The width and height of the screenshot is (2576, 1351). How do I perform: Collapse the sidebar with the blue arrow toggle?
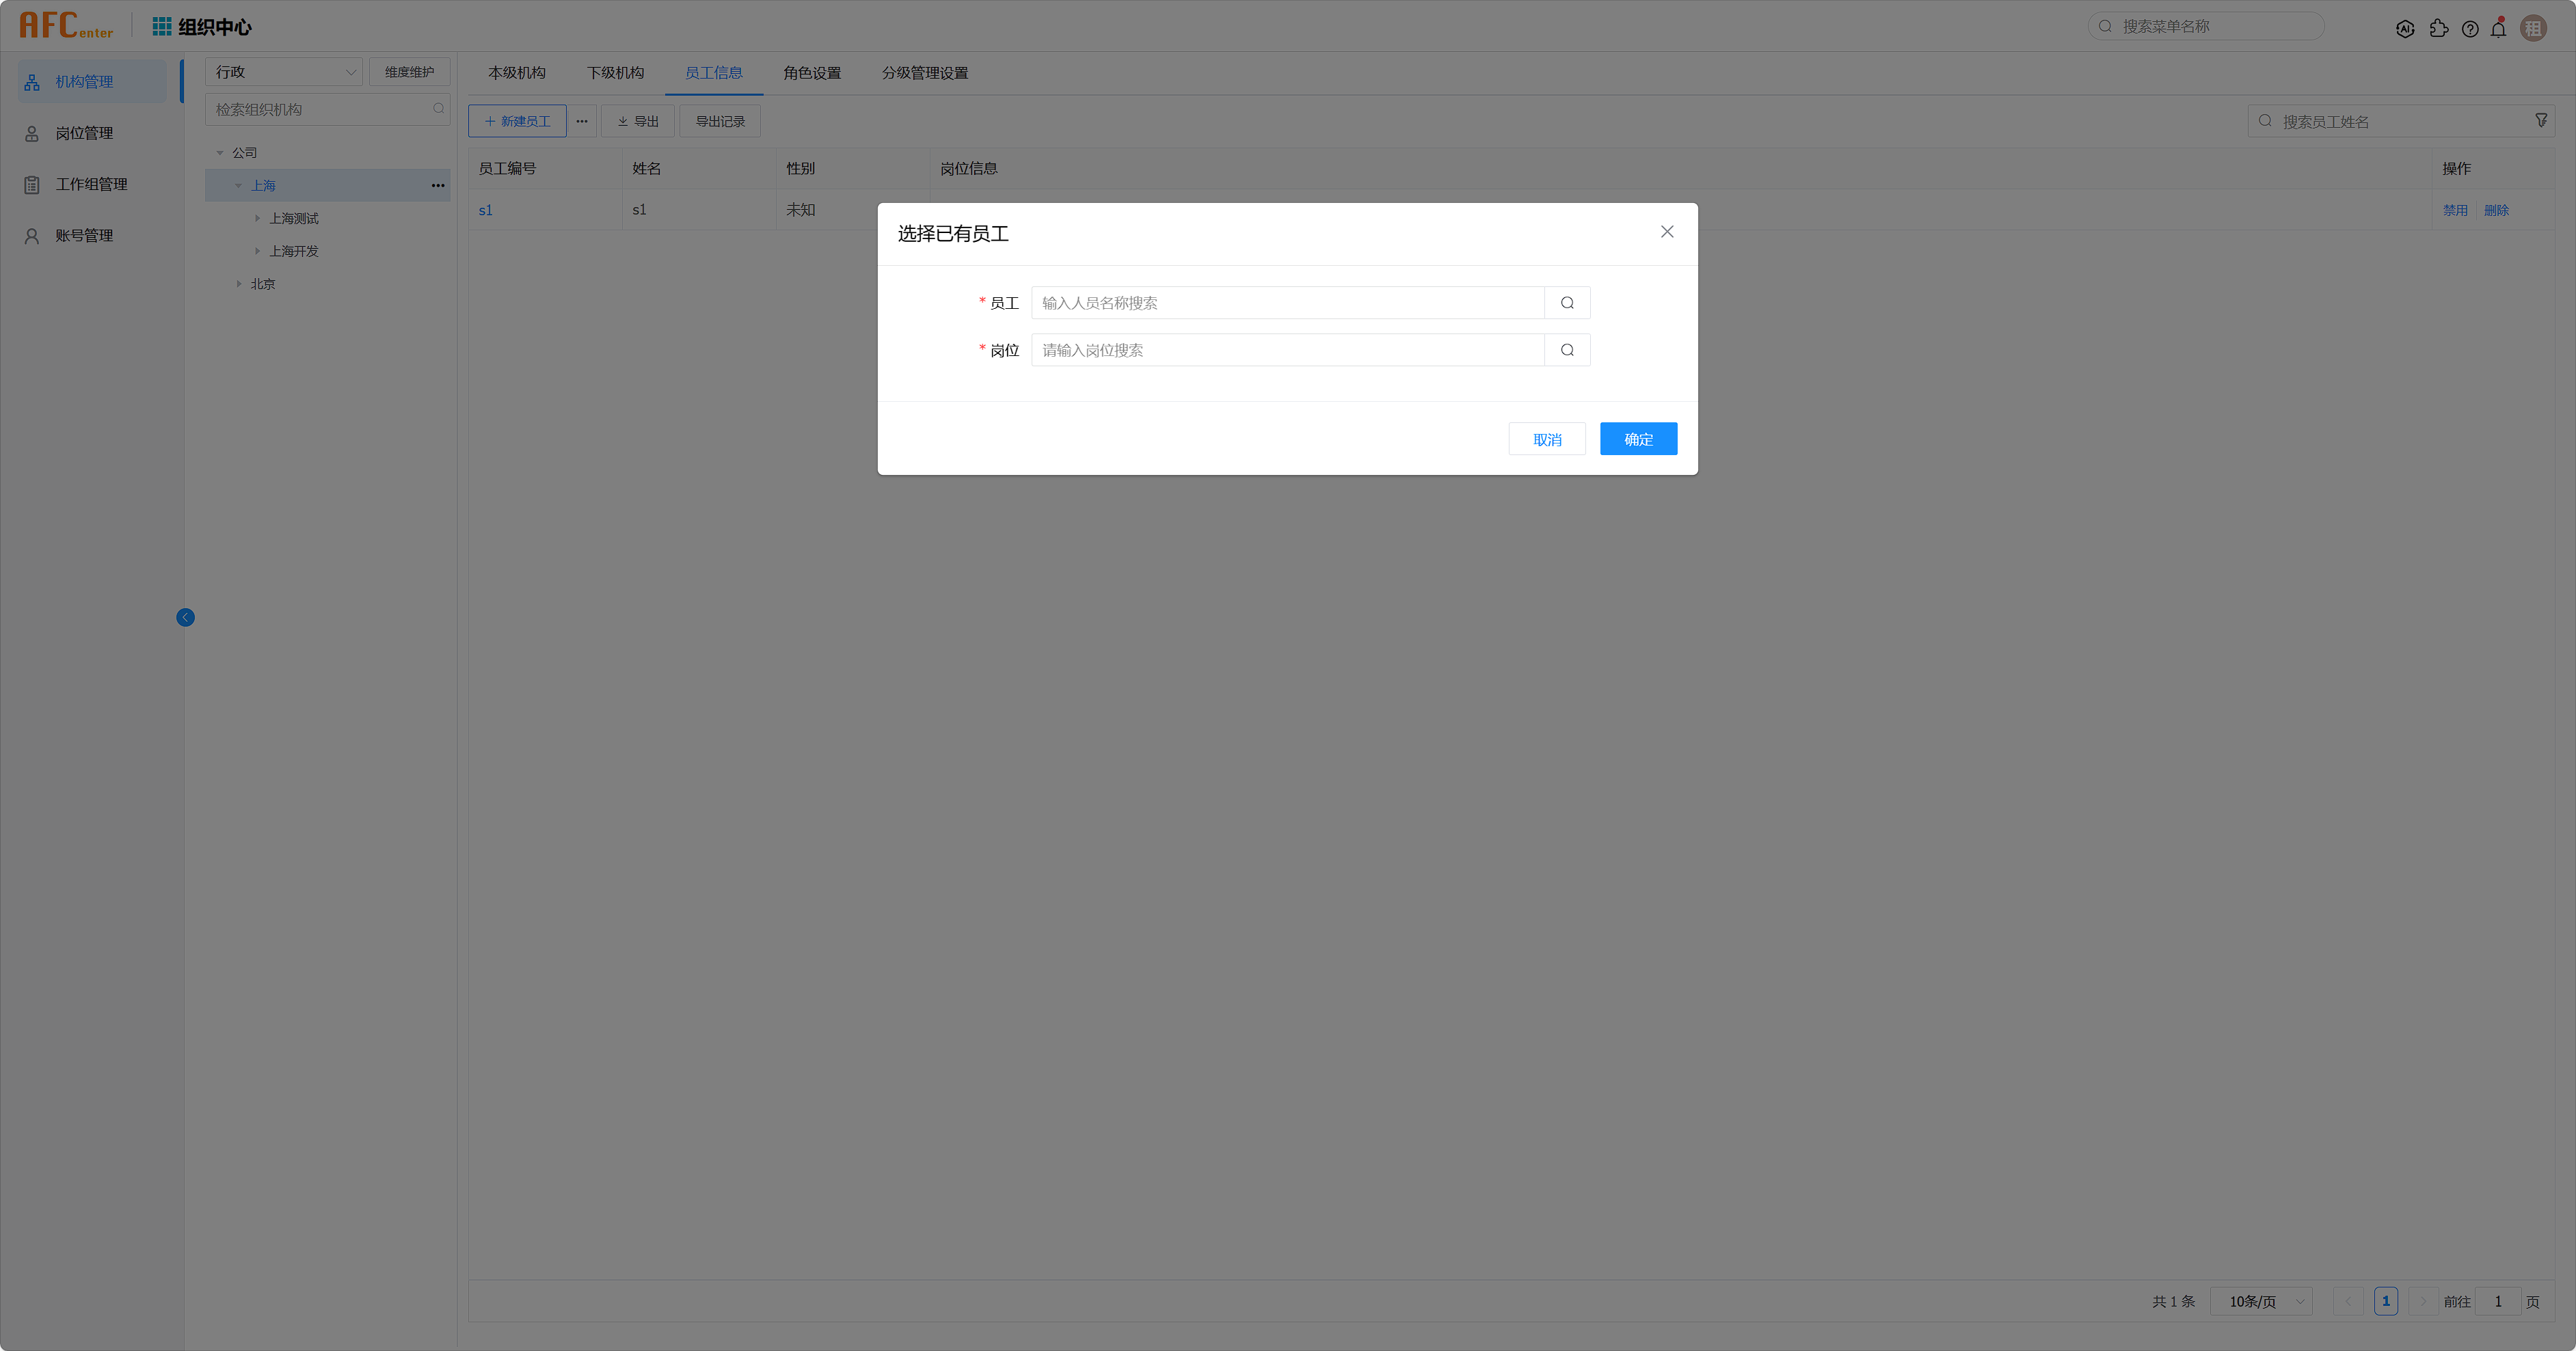(x=186, y=618)
